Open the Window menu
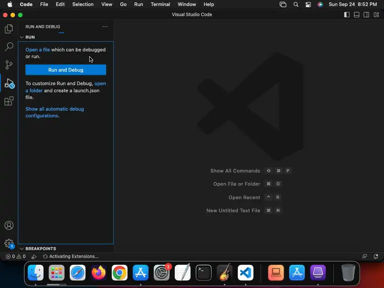The height and width of the screenshot is (288, 384). [x=187, y=4]
